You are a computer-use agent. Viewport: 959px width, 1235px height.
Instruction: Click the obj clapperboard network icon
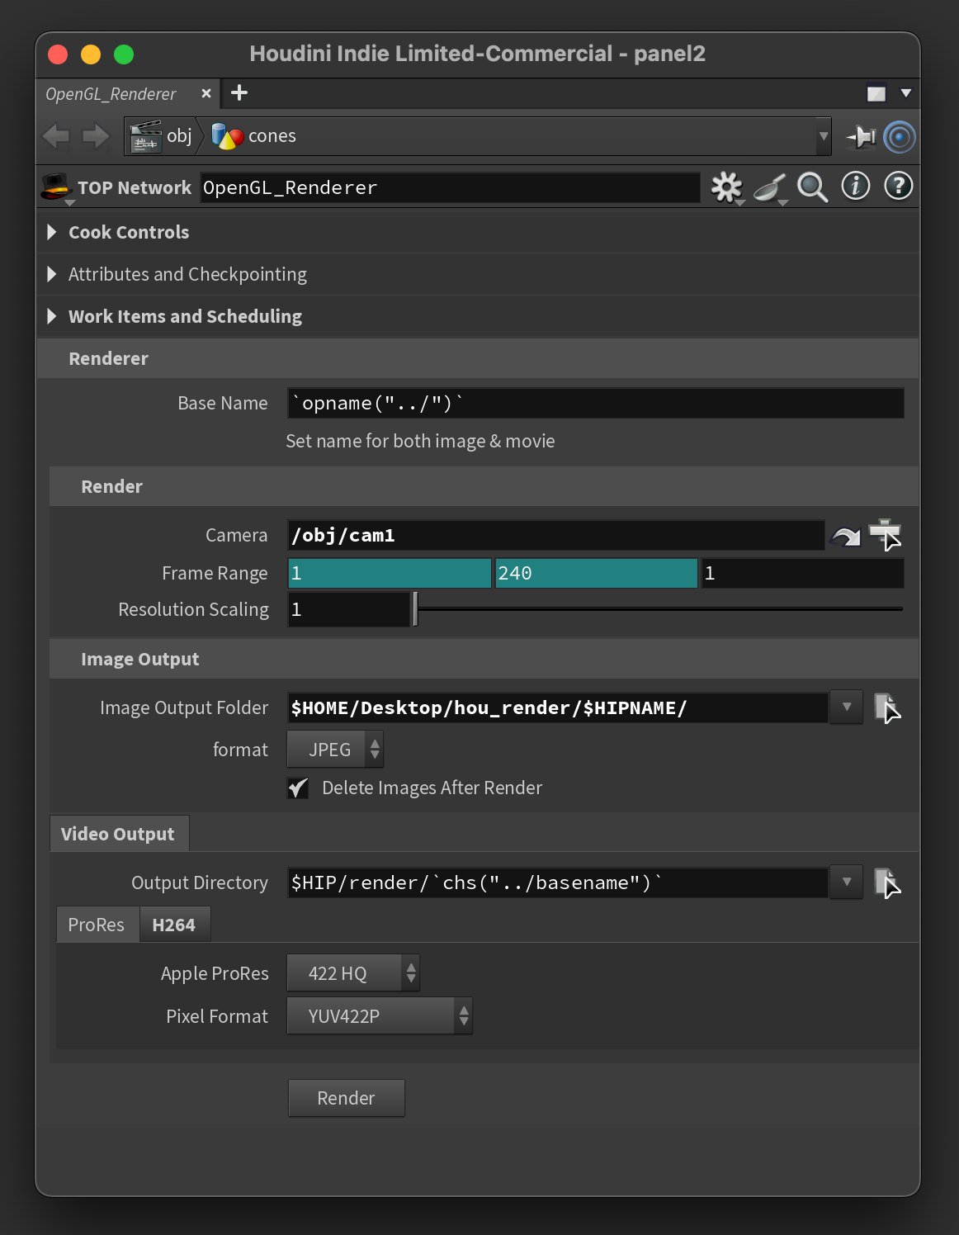(145, 136)
